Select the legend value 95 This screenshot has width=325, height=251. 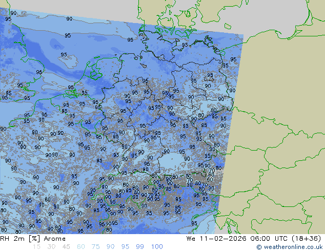[125, 247]
